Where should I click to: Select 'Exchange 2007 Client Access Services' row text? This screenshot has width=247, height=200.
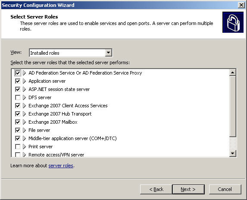tap(68, 106)
